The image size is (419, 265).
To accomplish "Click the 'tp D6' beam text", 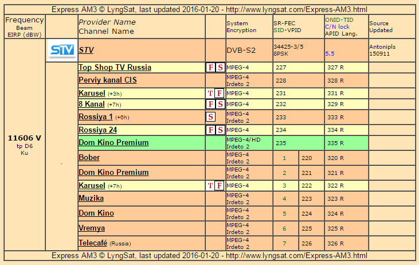I will coord(25,146).
